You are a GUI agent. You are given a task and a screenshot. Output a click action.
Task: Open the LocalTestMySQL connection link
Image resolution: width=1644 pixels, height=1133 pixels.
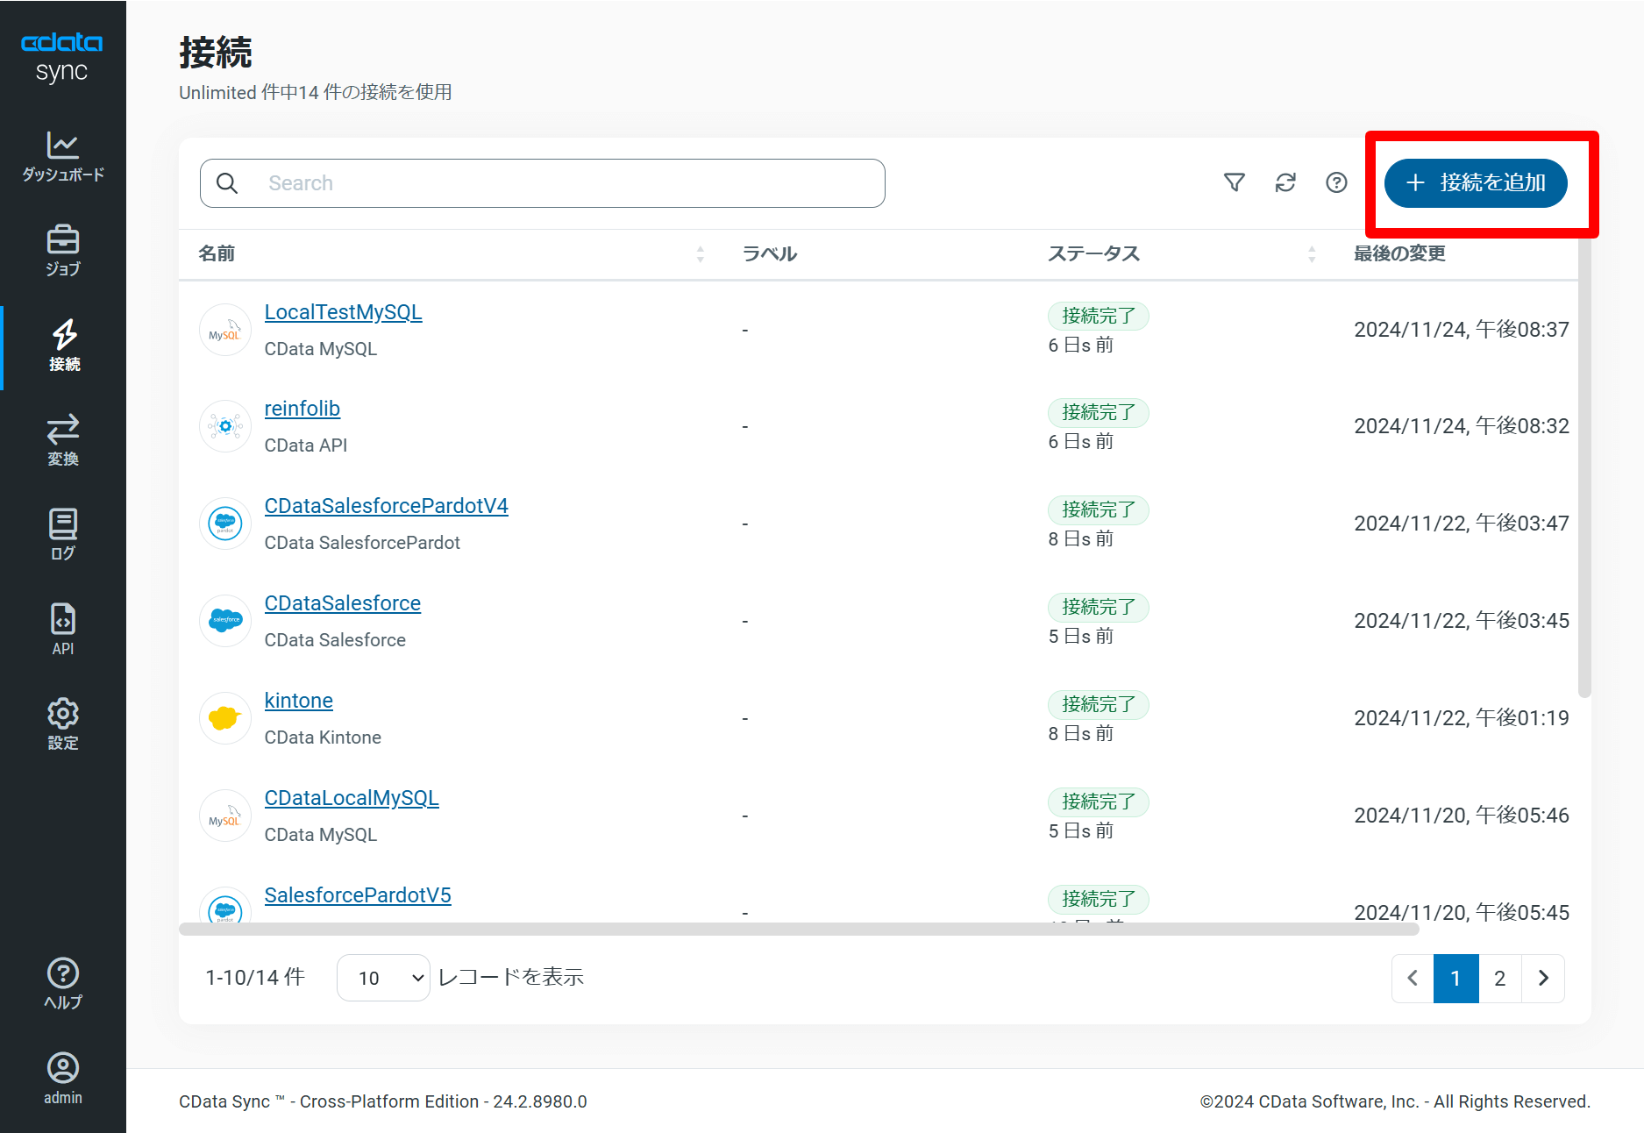(x=343, y=312)
